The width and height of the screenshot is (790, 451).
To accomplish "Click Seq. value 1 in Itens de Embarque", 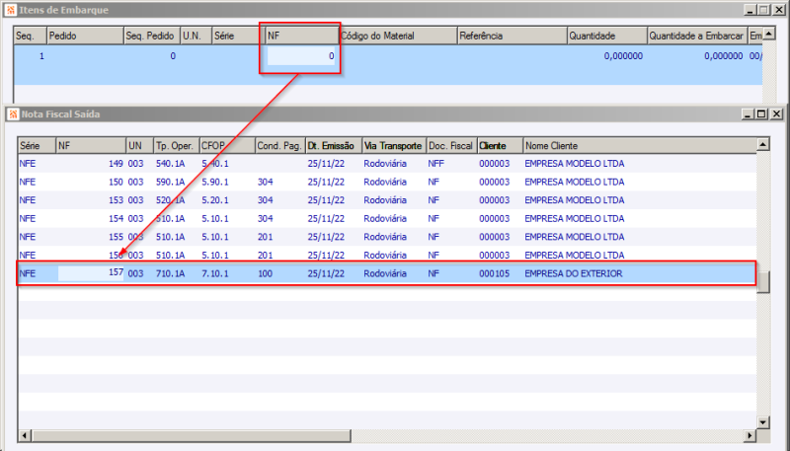I will coord(41,56).
